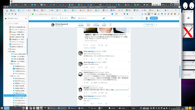Image resolution: width=195 pixels, height=110 pixels.
Task: Open the application launcher at taskbar start
Action: coord(2,108)
